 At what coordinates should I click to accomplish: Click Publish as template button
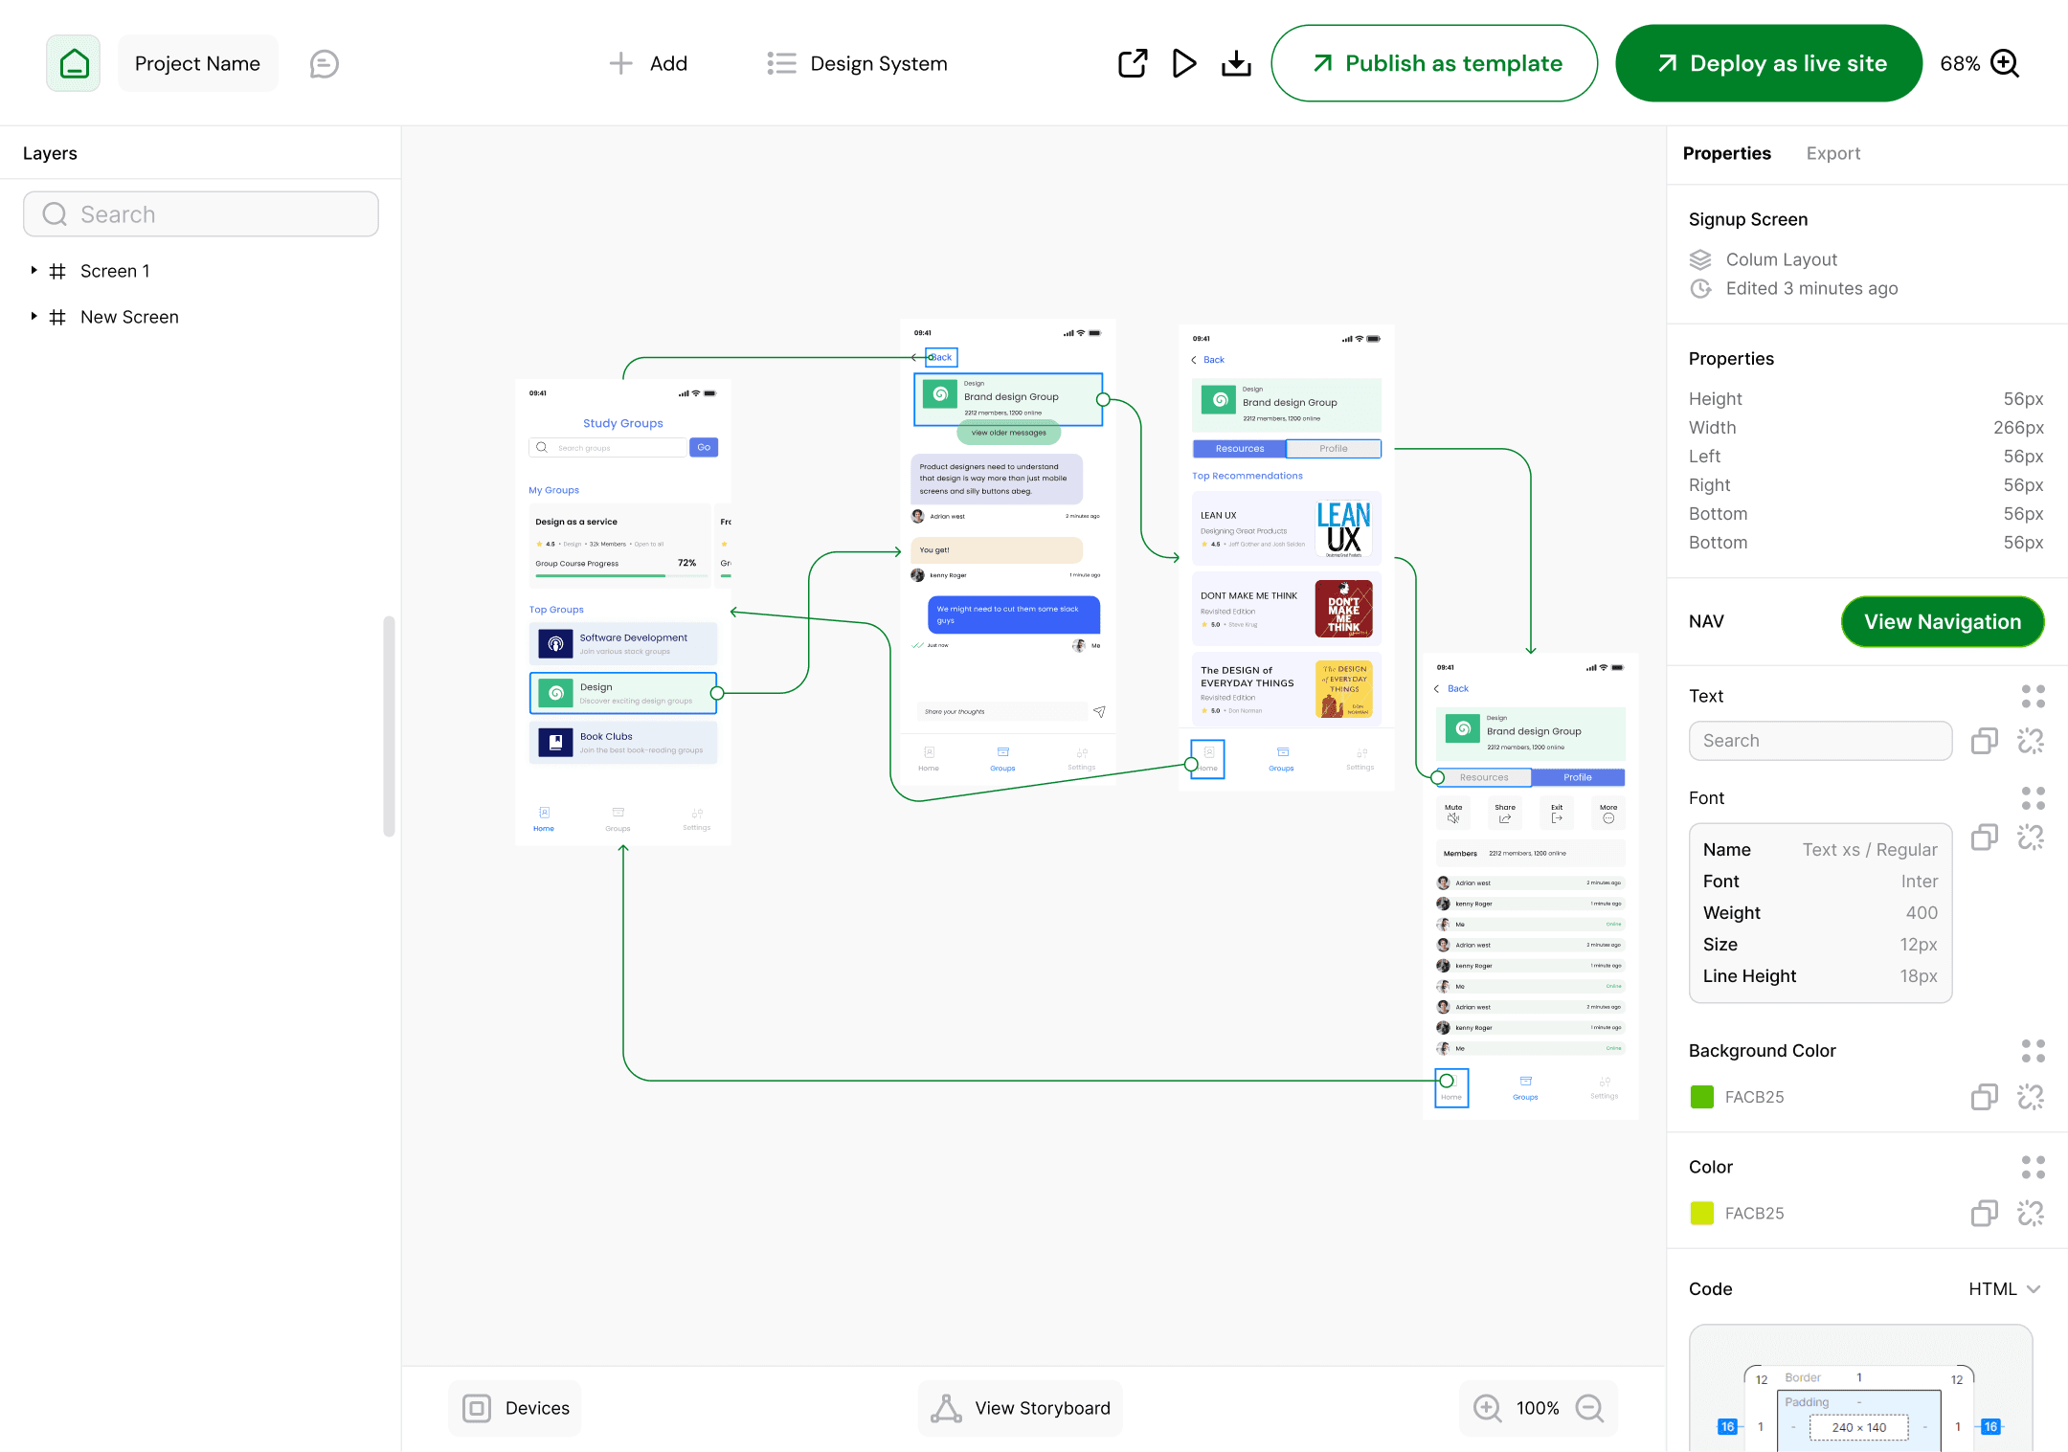coord(1434,63)
